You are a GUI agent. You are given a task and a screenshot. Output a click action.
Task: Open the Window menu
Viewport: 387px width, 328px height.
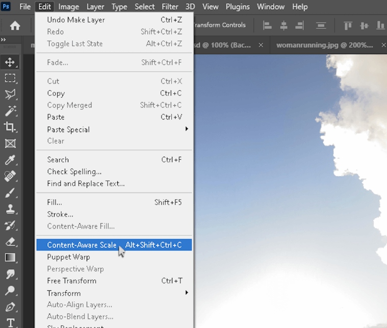point(271,7)
